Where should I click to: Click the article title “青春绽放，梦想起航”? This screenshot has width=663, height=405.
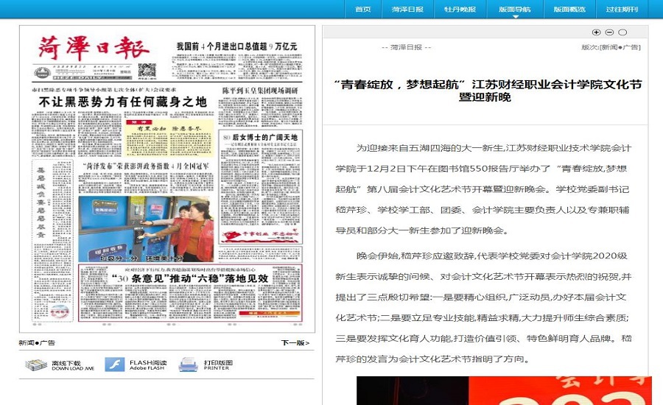tap(486, 91)
